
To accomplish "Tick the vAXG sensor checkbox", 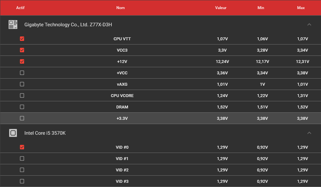I will coord(22,84).
